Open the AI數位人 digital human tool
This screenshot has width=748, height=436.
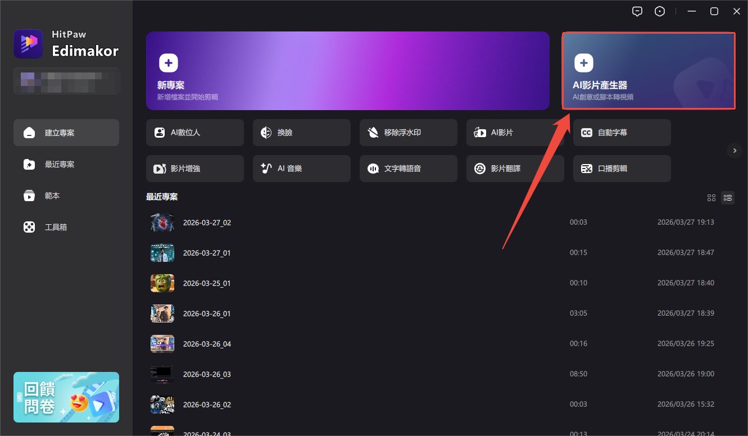click(x=194, y=133)
